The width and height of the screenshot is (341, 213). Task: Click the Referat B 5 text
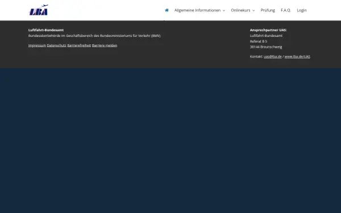[x=259, y=41]
